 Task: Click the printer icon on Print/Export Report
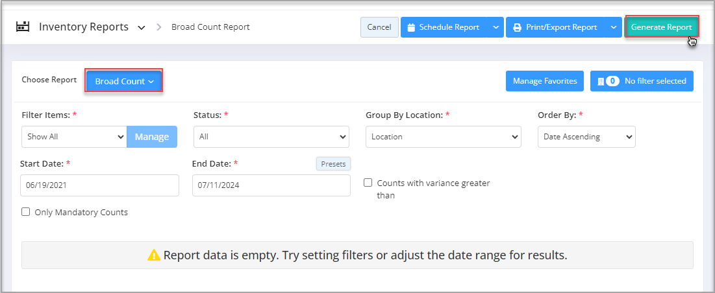[517, 28]
